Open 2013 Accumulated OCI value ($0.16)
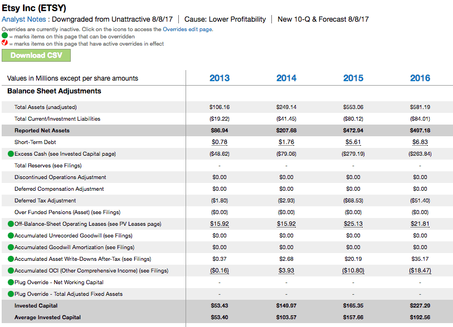This screenshot has width=453, height=327. click(220, 271)
